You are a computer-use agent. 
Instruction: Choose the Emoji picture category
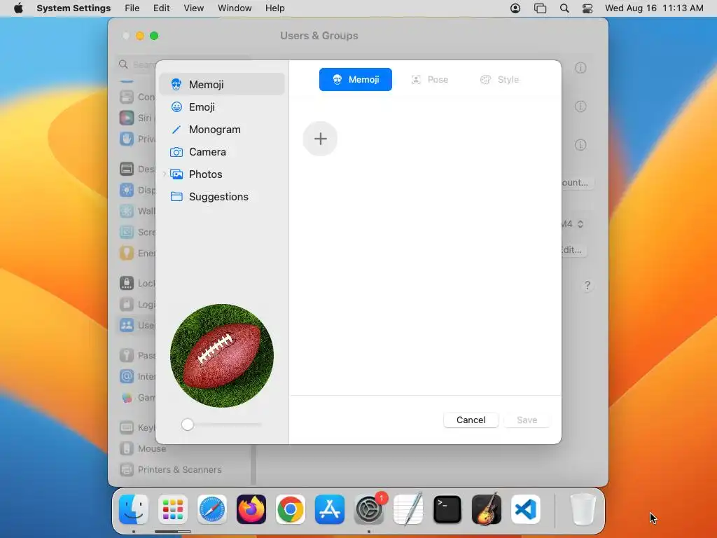[222, 106]
